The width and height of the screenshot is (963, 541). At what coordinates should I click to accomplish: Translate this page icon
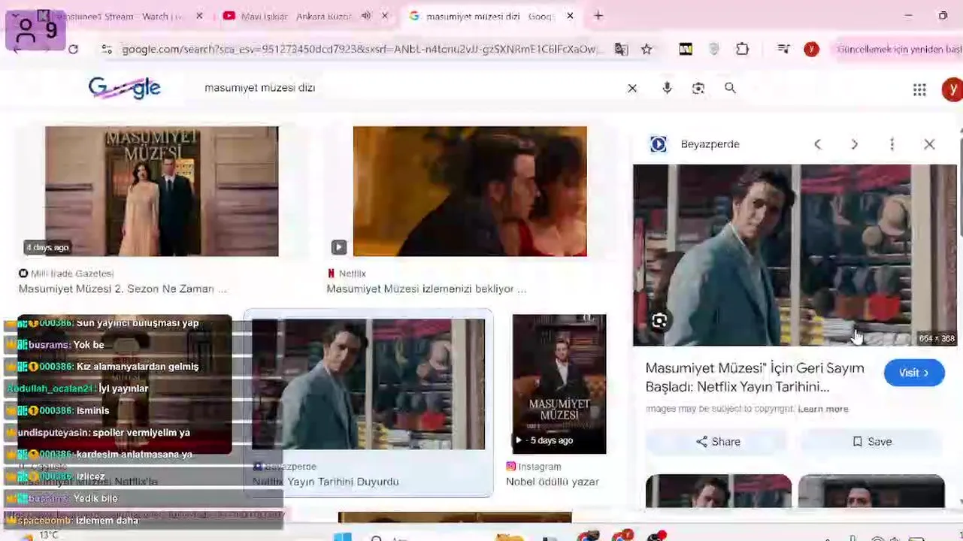pyautogui.click(x=621, y=49)
